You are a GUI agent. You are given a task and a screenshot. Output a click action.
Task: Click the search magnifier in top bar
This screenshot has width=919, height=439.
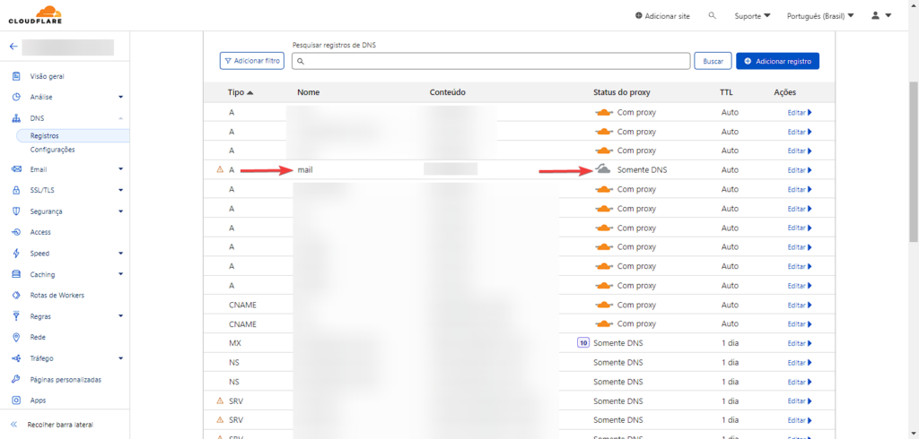(712, 16)
